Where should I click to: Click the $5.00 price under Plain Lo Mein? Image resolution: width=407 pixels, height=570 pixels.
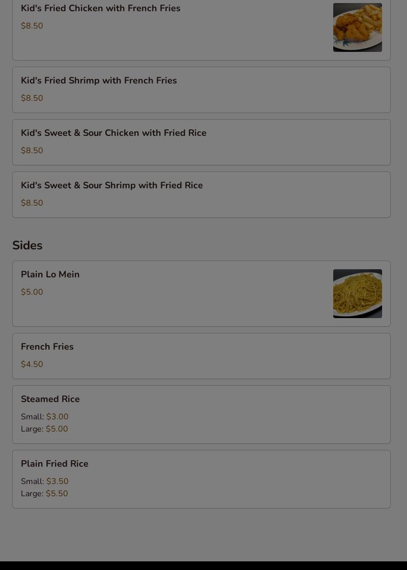(32, 292)
